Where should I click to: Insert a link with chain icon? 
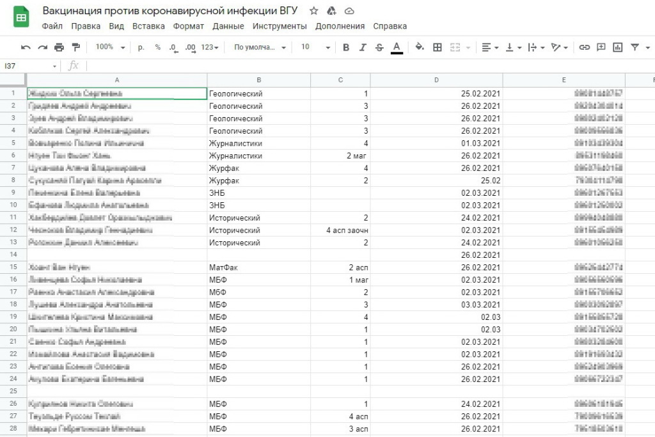tap(584, 47)
